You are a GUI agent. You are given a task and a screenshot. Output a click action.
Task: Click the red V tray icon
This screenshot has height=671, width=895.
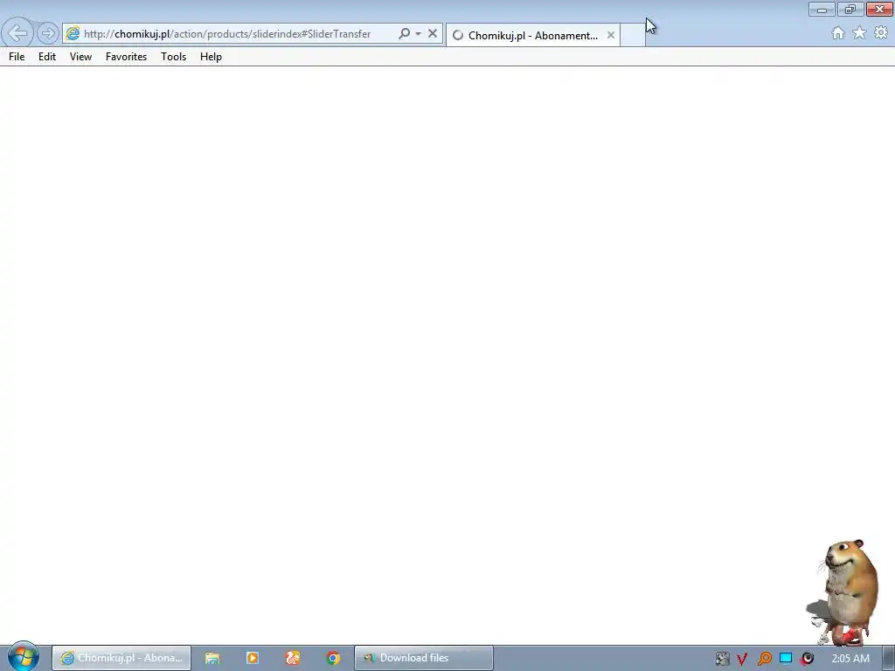pos(742,659)
